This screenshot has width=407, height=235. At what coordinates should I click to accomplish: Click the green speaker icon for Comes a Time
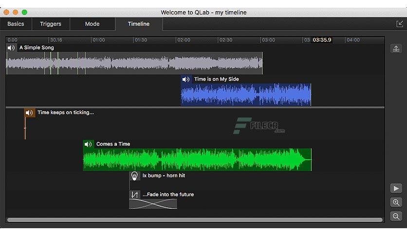click(x=88, y=144)
